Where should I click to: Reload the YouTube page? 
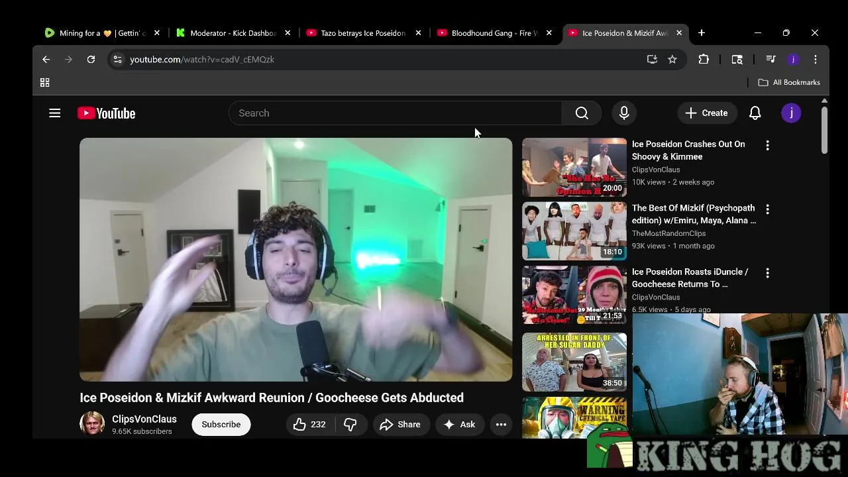tap(91, 60)
